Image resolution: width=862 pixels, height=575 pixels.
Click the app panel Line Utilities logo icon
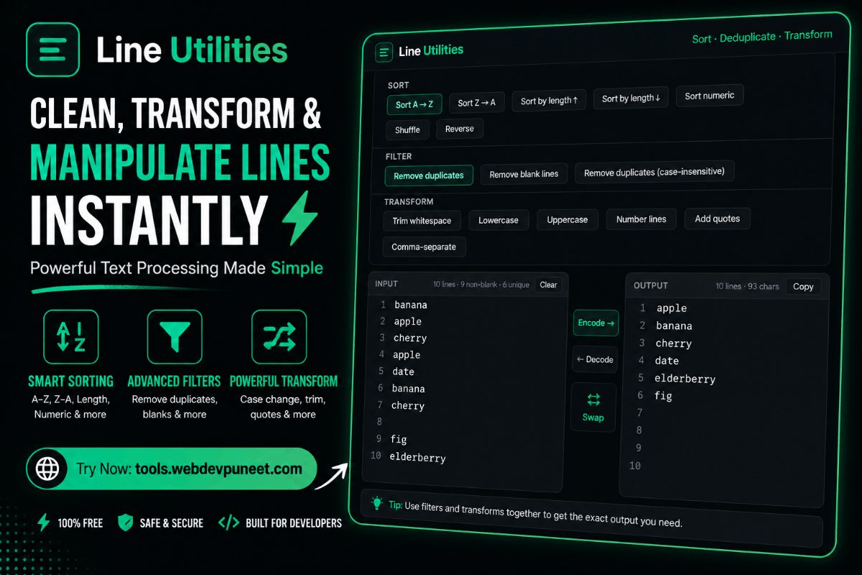(x=384, y=52)
